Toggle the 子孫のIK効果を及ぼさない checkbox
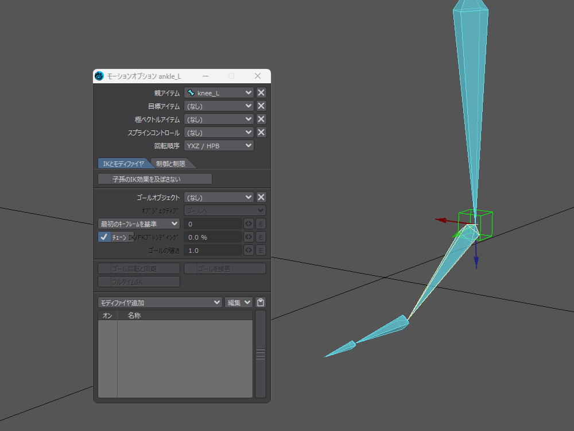Image resolution: width=574 pixels, height=431 pixels. click(104, 179)
